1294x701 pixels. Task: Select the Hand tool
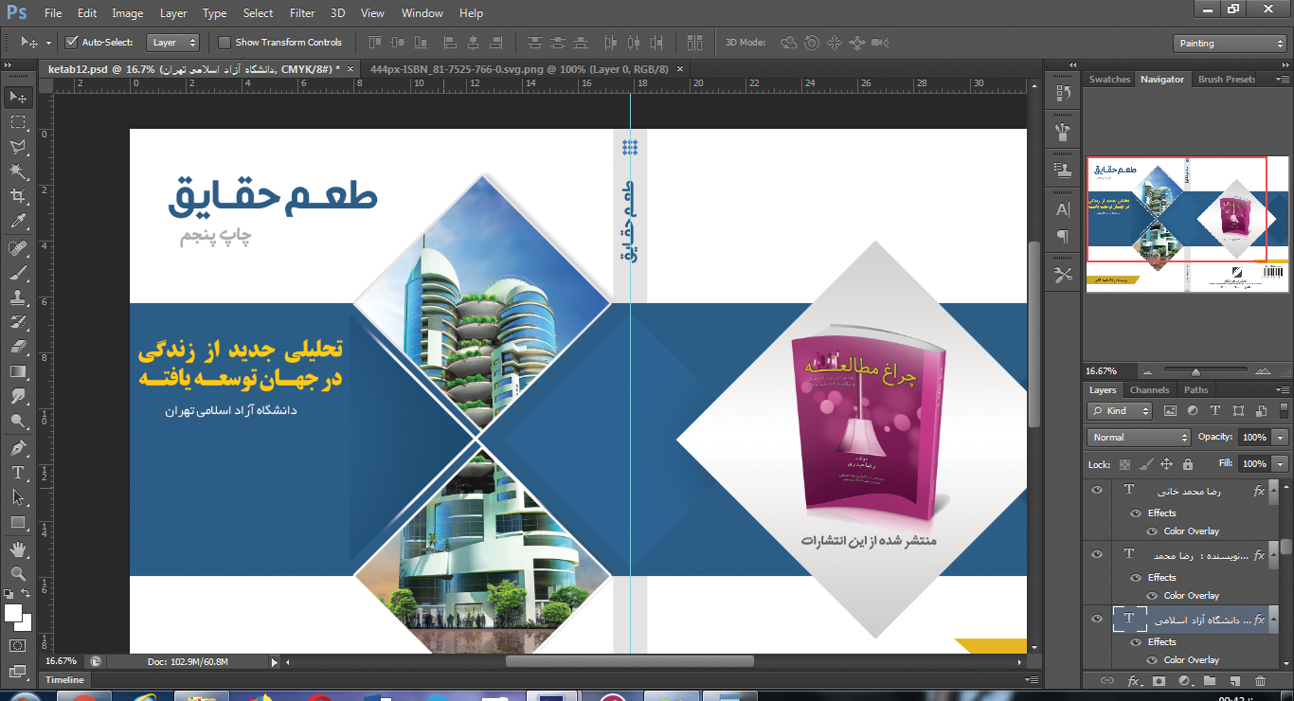pos(18,548)
